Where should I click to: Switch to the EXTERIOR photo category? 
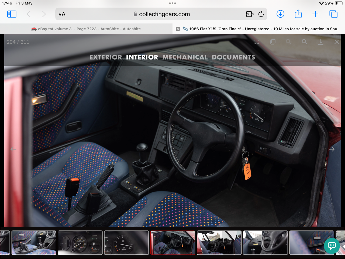(x=106, y=57)
